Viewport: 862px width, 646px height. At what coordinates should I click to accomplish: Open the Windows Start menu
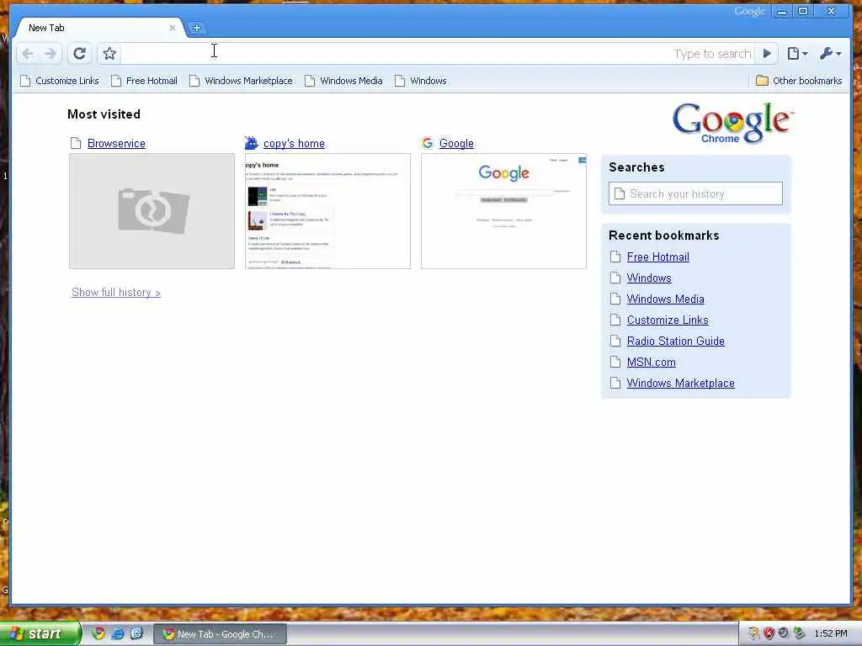point(40,633)
